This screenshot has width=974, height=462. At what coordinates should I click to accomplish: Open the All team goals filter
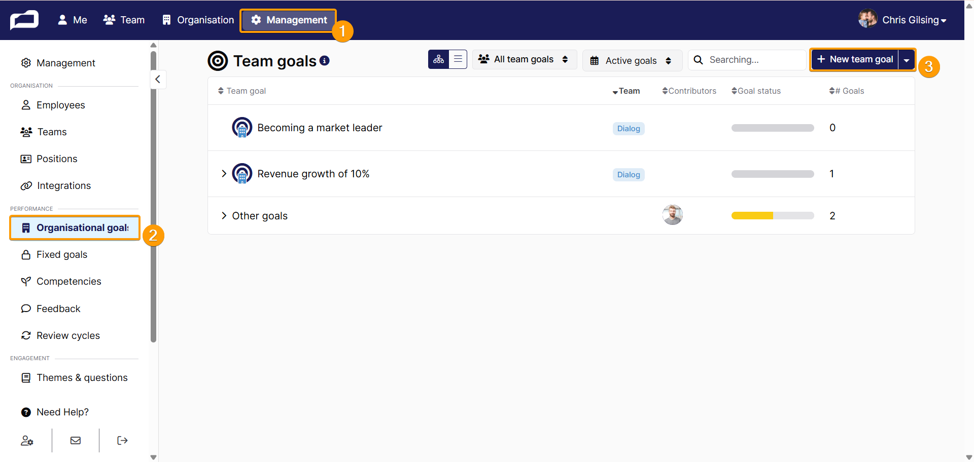click(525, 59)
